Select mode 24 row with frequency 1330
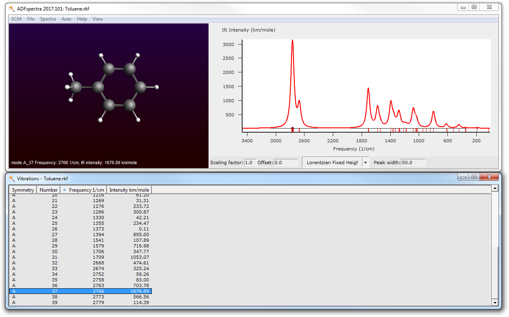 point(80,218)
